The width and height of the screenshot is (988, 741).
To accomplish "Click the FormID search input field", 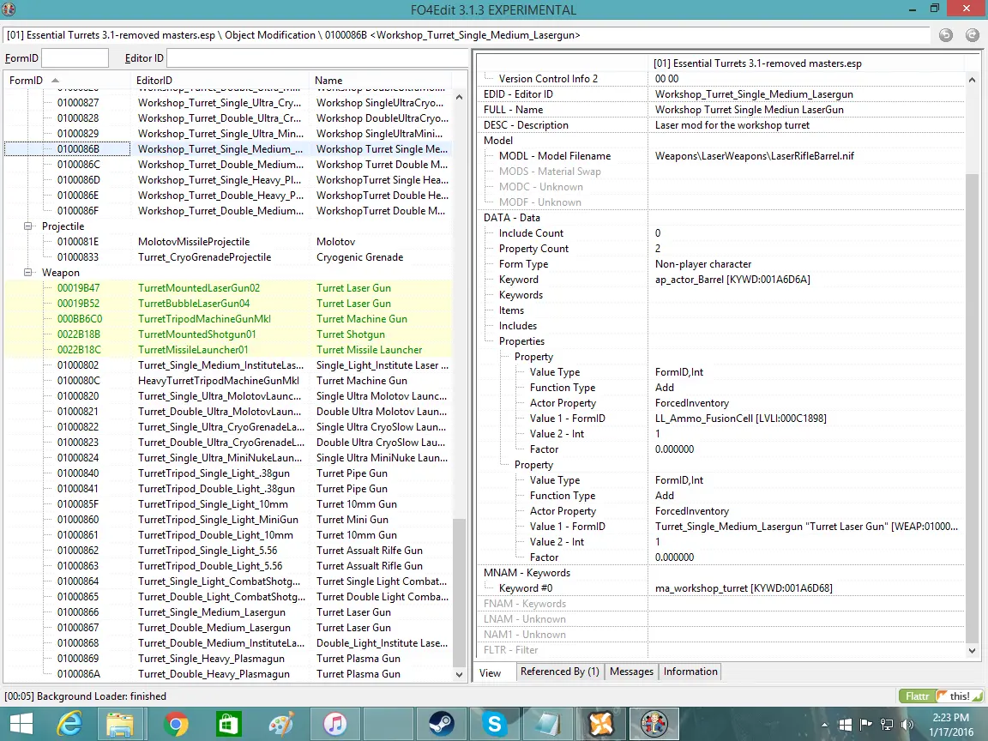I will click(x=75, y=58).
